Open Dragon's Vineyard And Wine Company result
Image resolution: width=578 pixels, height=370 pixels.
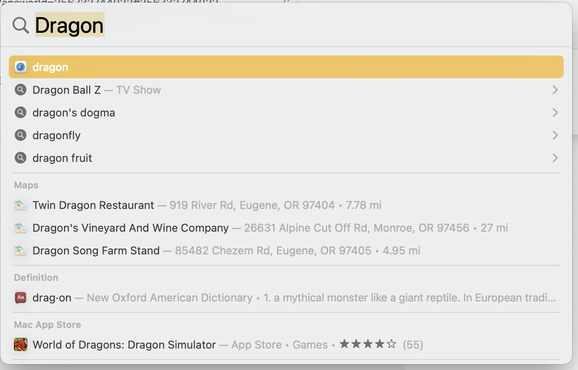click(286, 228)
